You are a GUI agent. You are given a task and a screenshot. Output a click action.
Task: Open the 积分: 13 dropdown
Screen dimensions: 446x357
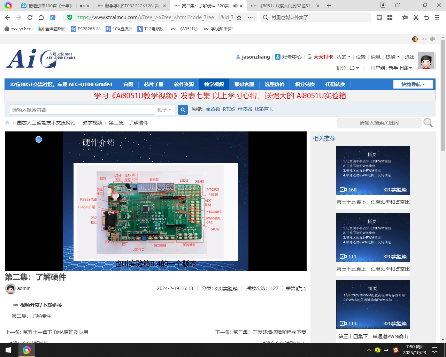[x=347, y=68]
